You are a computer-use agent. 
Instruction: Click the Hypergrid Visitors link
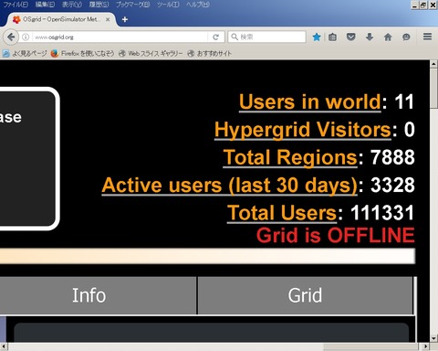tap(303, 130)
